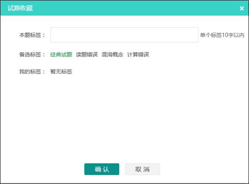Pick the 读题错误 candidate tag
The image size is (249, 184).
point(87,55)
